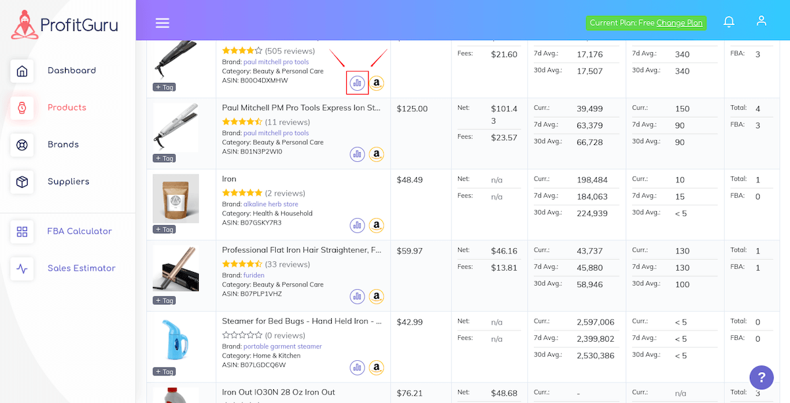Open Suppliers in sidebar
Image resolution: width=790 pixels, height=403 pixels.
click(68, 181)
